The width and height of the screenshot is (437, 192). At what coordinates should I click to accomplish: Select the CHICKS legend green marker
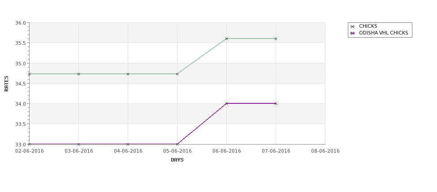(x=353, y=26)
